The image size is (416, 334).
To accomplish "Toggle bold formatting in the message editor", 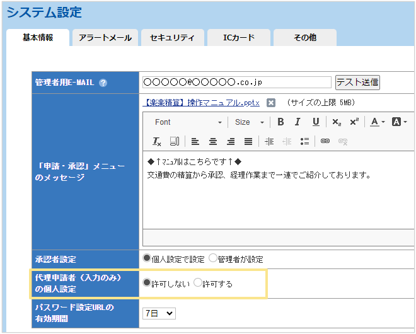I will (x=280, y=122).
